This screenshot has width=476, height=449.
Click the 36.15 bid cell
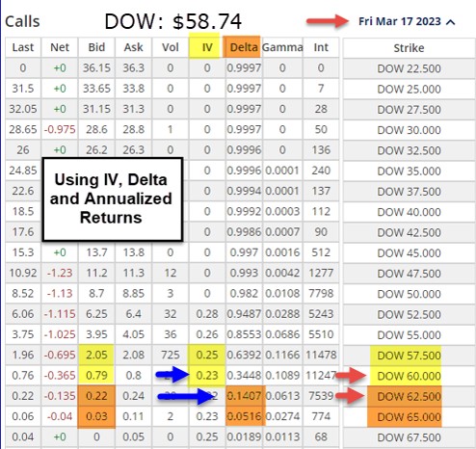96,67
